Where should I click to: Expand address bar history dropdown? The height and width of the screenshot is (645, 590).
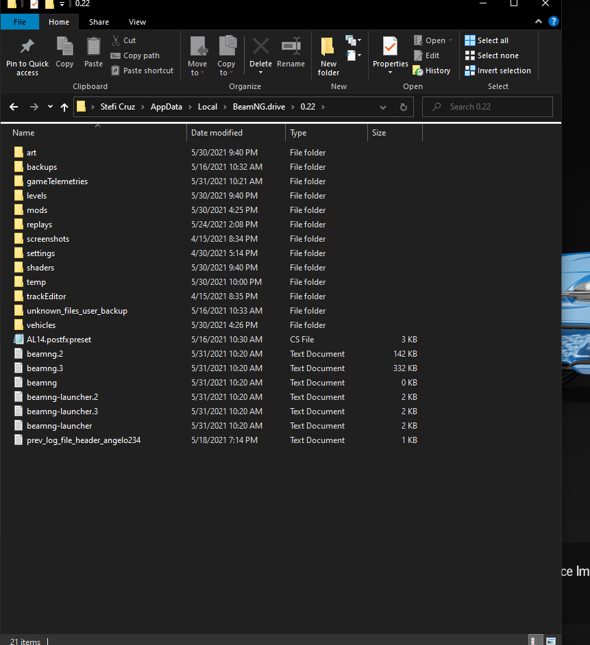click(x=383, y=107)
